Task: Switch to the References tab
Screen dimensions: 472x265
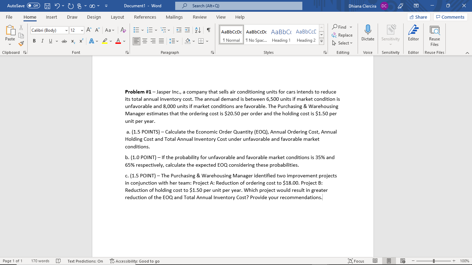Action: pyautogui.click(x=145, y=17)
